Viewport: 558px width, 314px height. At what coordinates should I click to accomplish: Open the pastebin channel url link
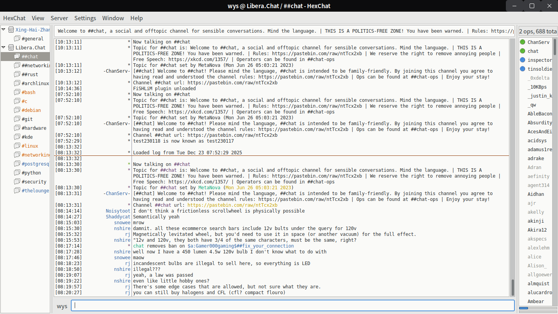click(x=232, y=205)
